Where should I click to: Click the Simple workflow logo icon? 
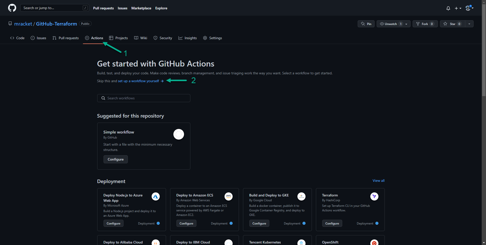[178, 134]
